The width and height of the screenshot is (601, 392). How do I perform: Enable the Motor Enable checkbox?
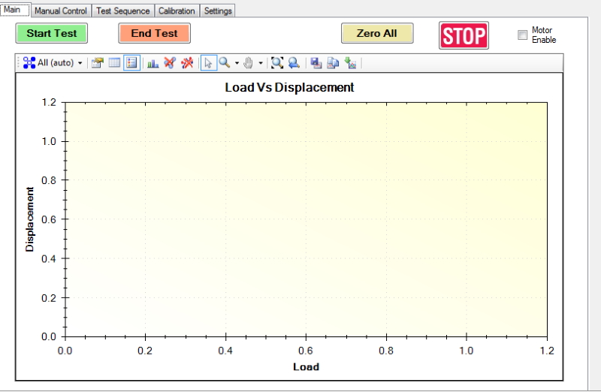point(523,35)
